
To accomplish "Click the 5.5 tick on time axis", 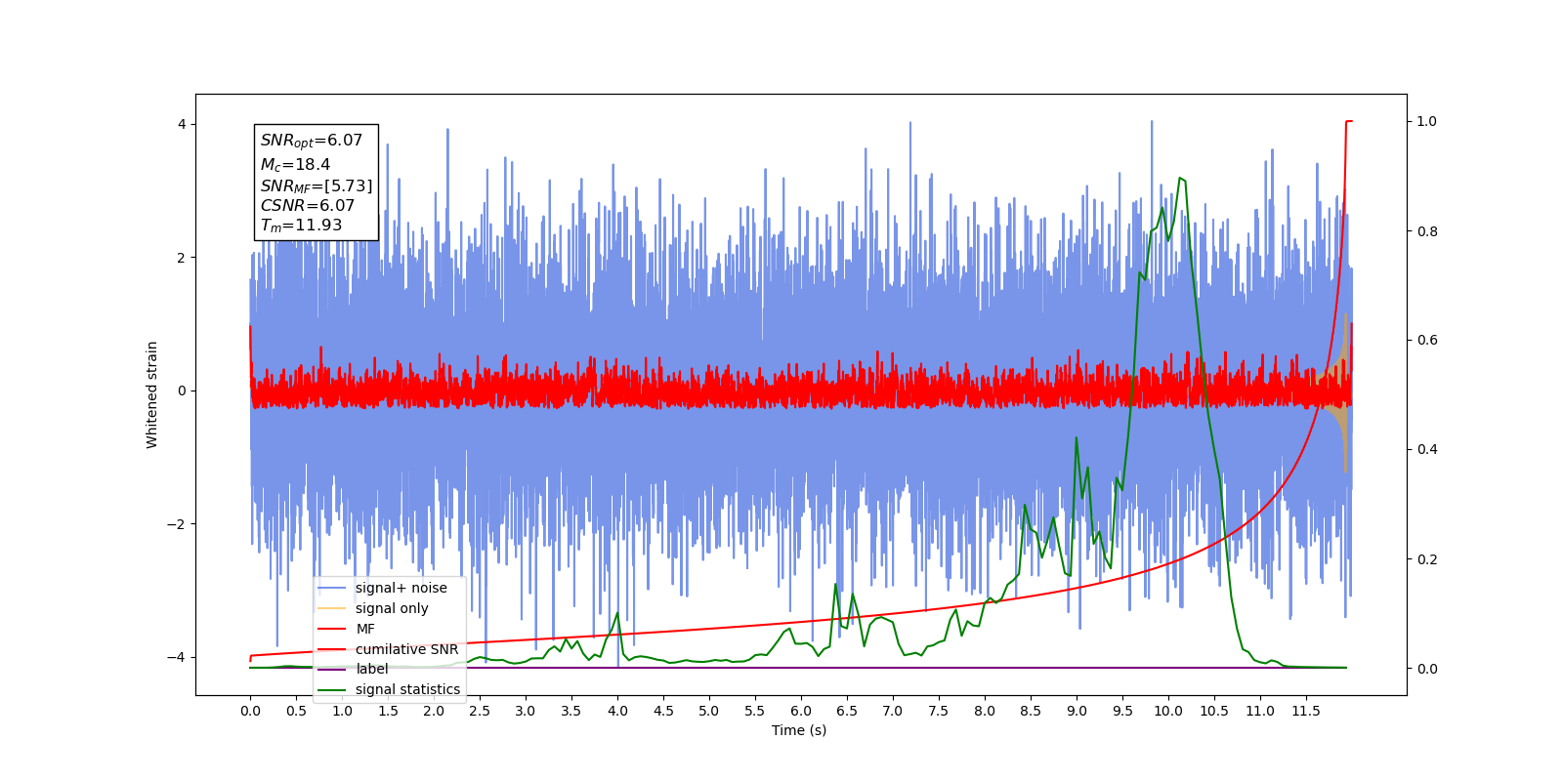I will (x=755, y=711).
